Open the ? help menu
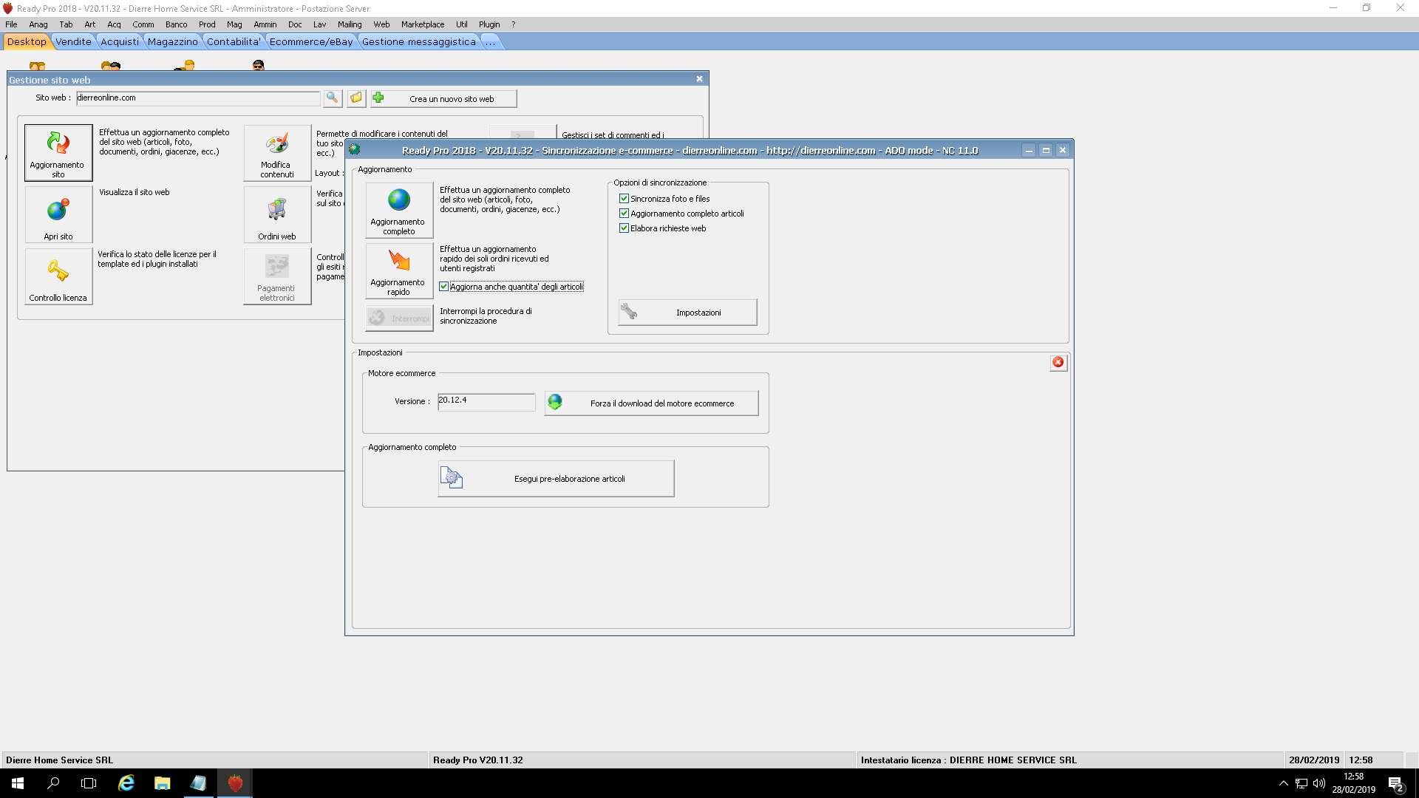The height and width of the screenshot is (798, 1419). click(514, 24)
